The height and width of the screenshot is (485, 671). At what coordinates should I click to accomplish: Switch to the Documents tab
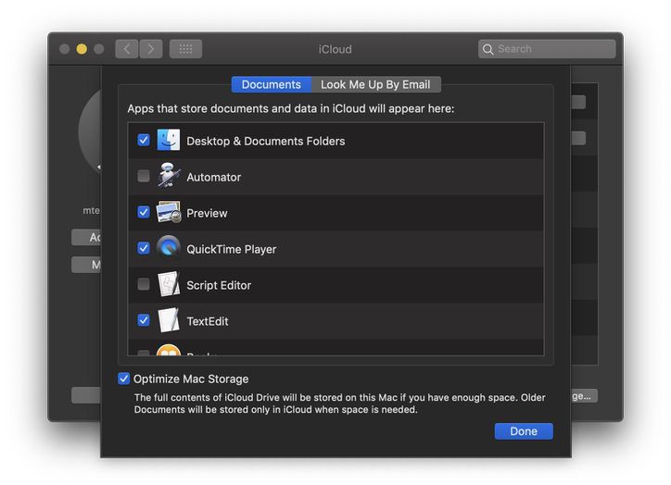click(x=272, y=84)
